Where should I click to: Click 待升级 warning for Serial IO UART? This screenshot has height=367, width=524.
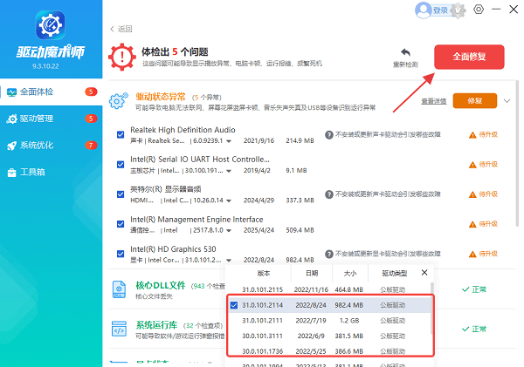click(483, 165)
